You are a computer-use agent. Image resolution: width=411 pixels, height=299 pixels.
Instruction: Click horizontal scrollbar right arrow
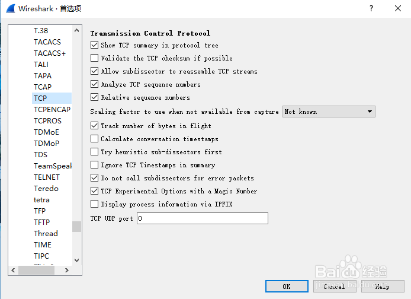pos(67,270)
